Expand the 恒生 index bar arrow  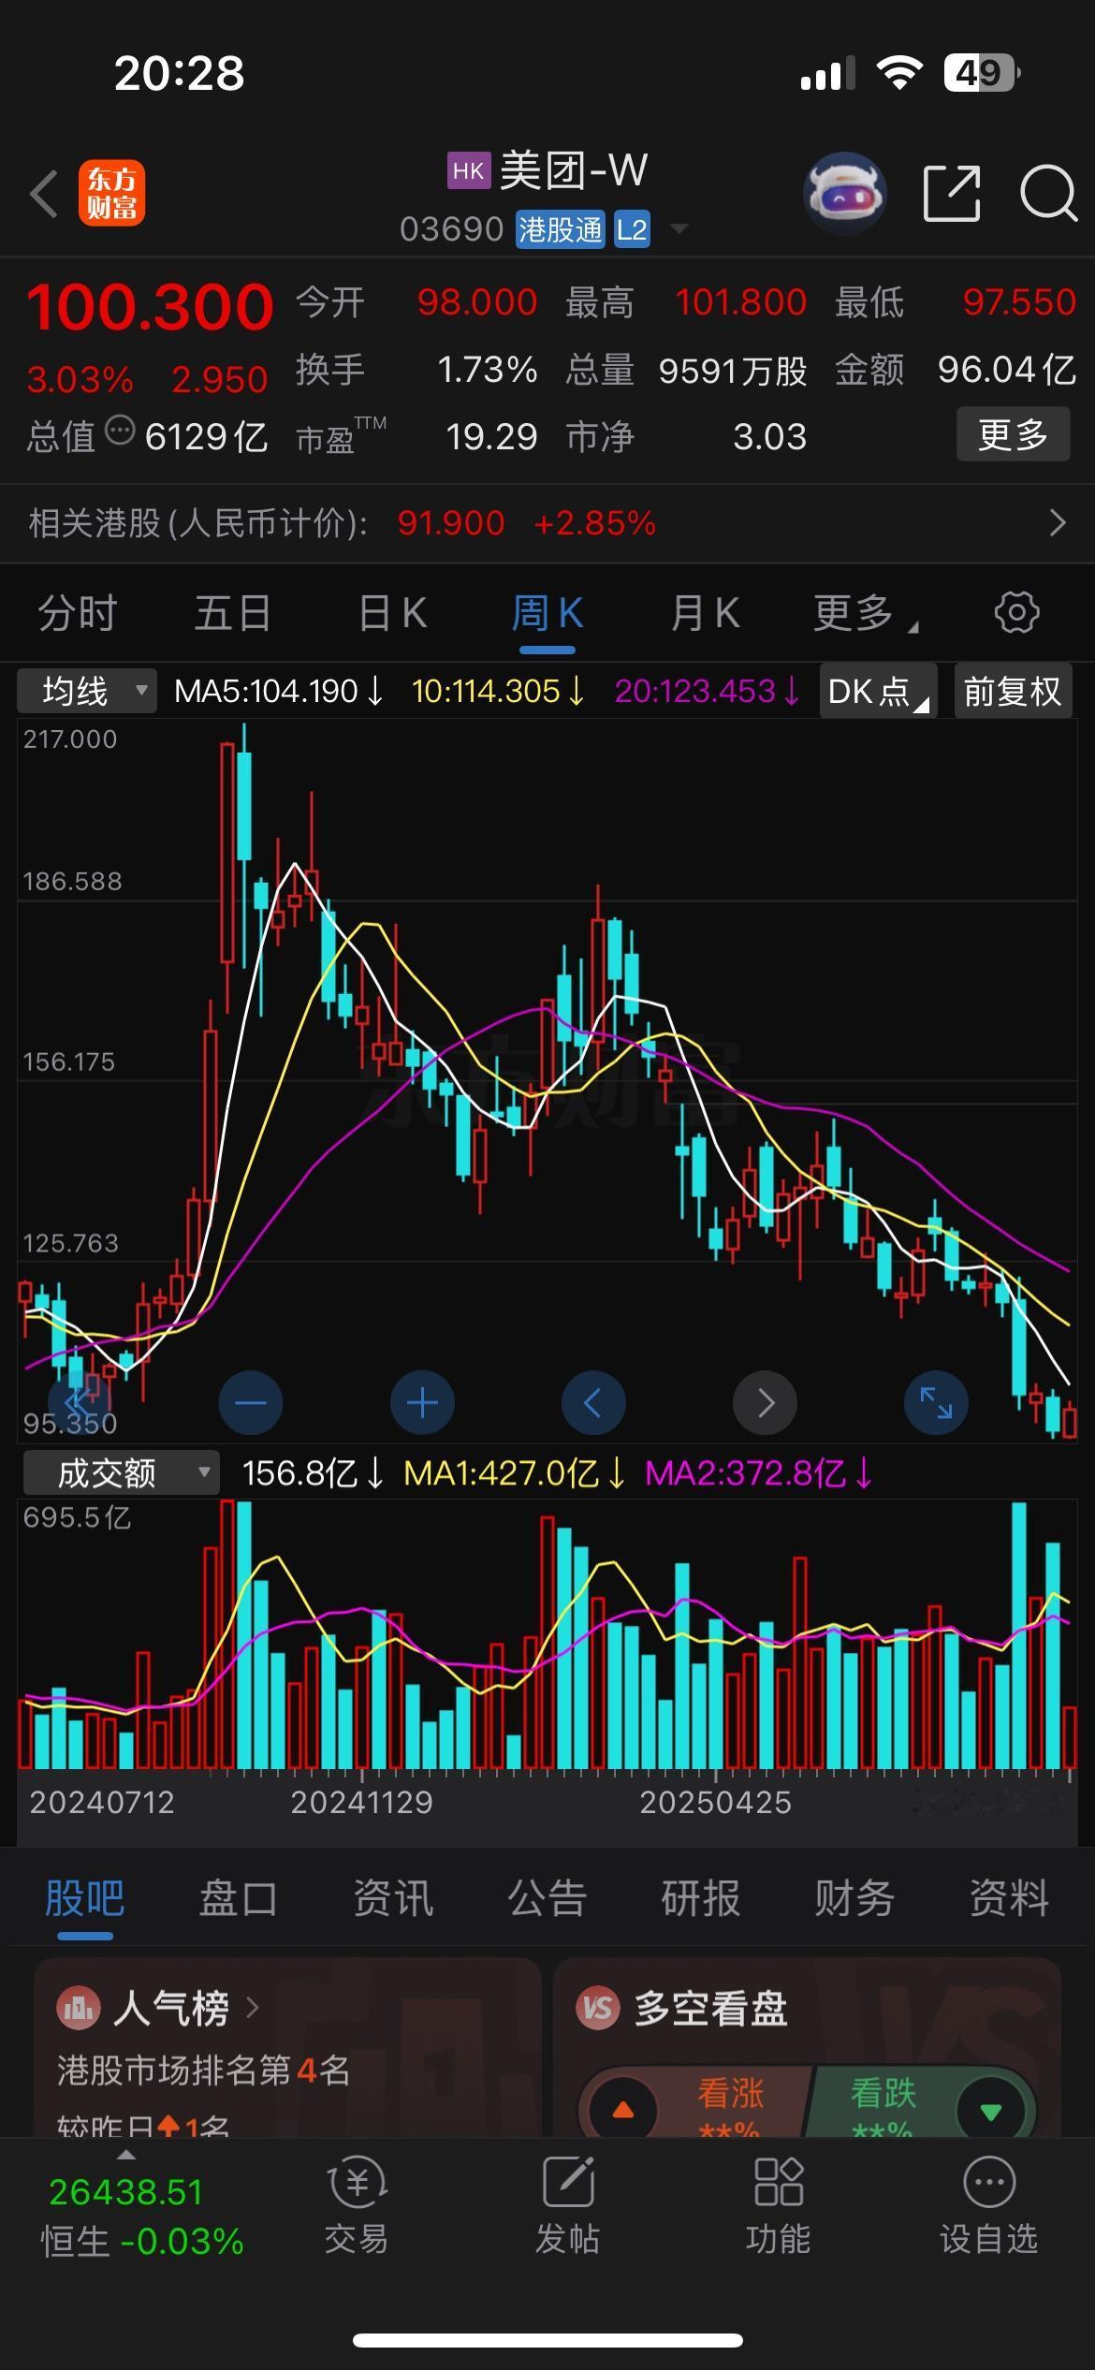click(125, 2156)
